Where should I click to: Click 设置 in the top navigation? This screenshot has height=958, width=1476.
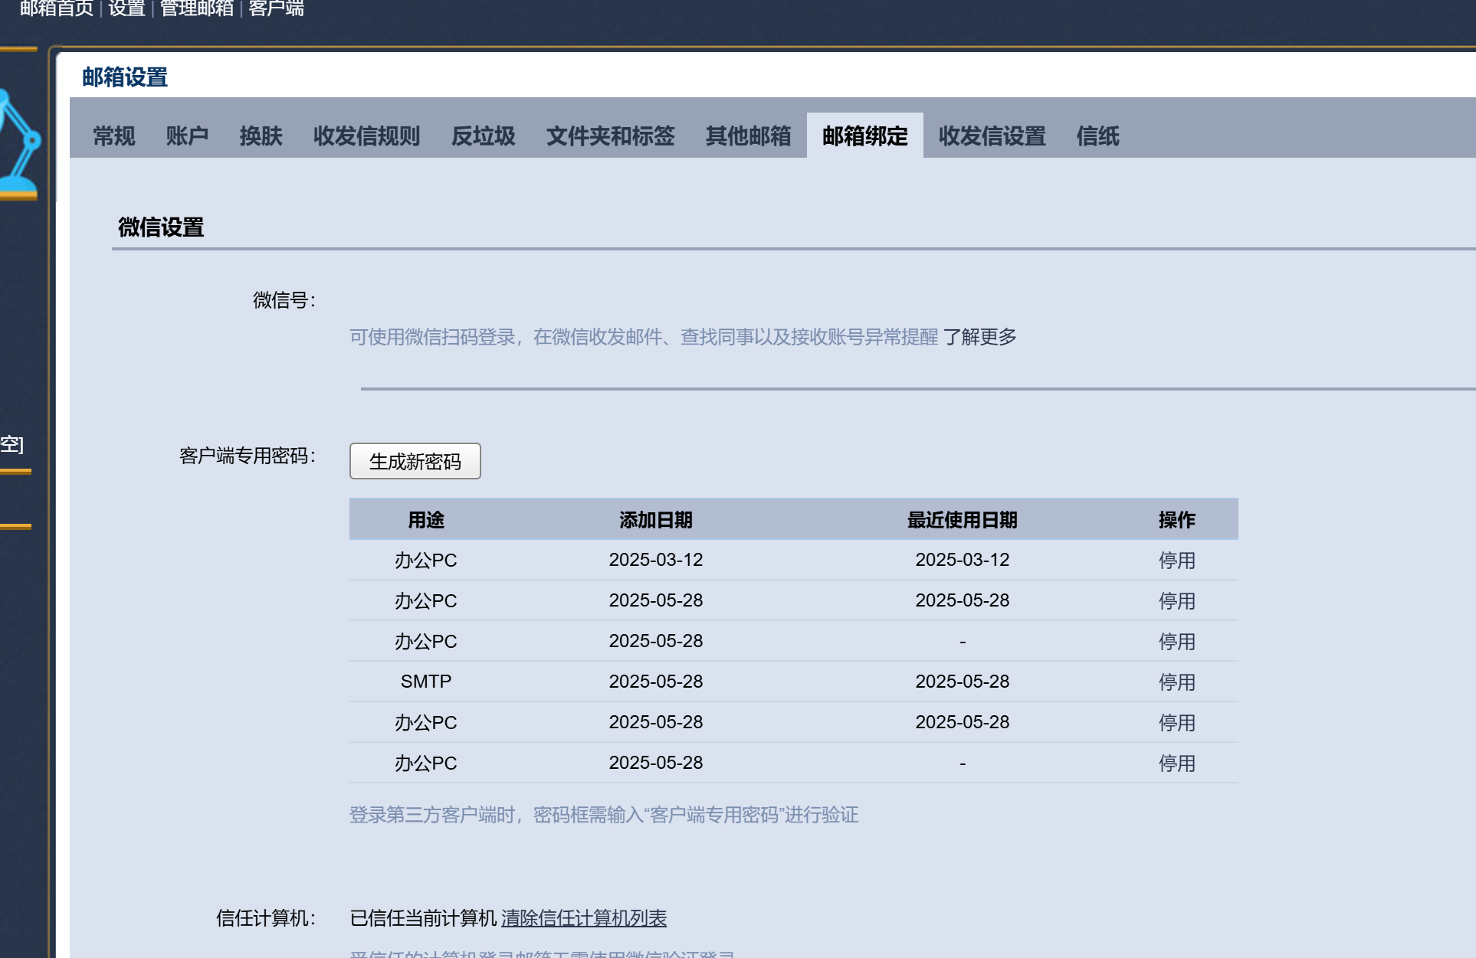point(126,8)
